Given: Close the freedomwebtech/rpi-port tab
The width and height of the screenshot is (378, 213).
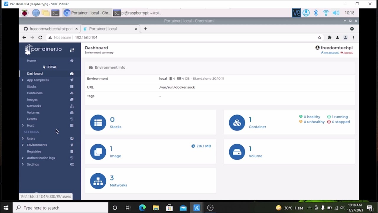Looking at the screenshot, I should [76, 29].
